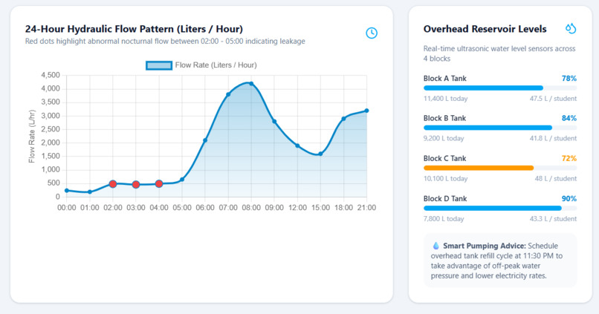Select the red data point at 02:00
Image resolution: width=599 pixels, height=314 pixels.
coord(113,184)
